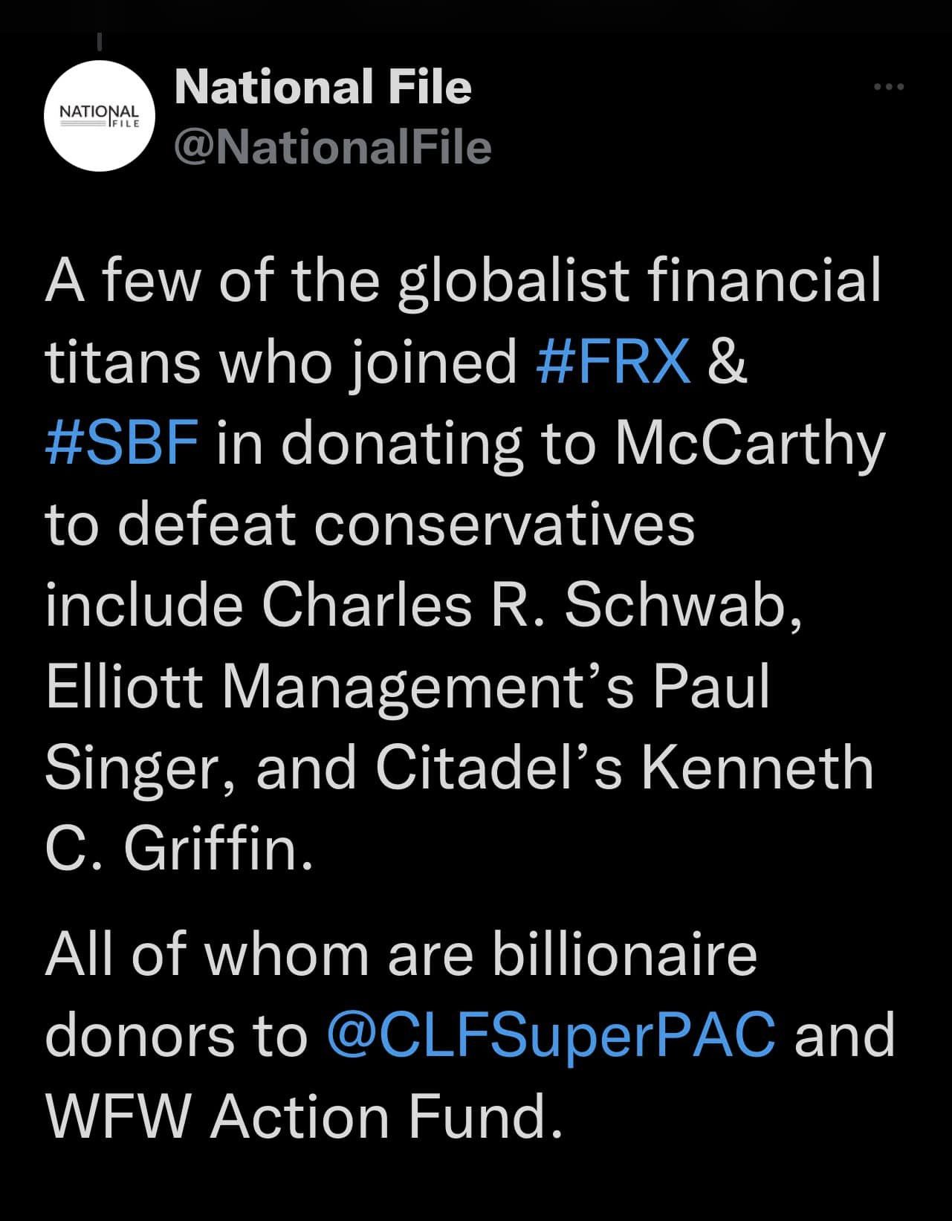This screenshot has width=952, height=1221.
Task: Open the National File profile avatar
Action: (x=100, y=117)
